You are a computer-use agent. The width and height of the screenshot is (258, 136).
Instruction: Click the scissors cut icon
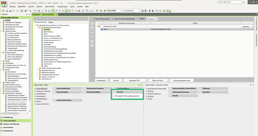[x=43, y=11]
